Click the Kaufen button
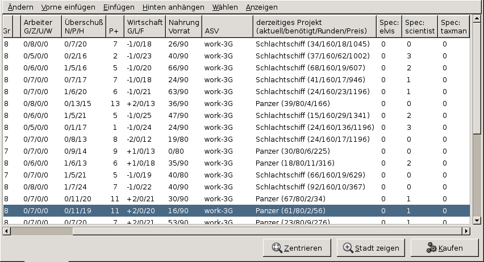 444,248
